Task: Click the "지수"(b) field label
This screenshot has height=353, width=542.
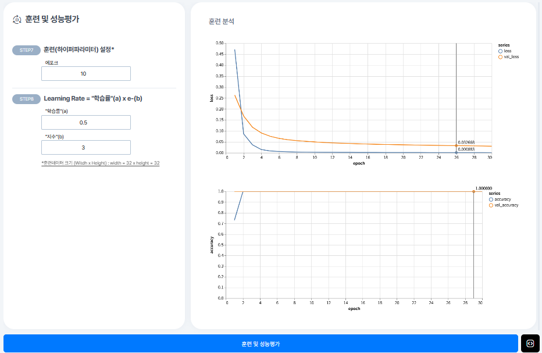Action: pyautogui.click(x=54, y=137)
